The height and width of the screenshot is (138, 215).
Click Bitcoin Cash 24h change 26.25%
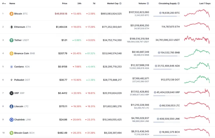coord(76,133)
